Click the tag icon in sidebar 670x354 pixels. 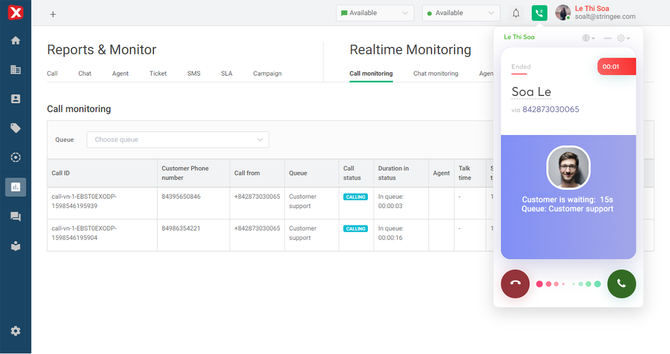click(x=16, y=128)
